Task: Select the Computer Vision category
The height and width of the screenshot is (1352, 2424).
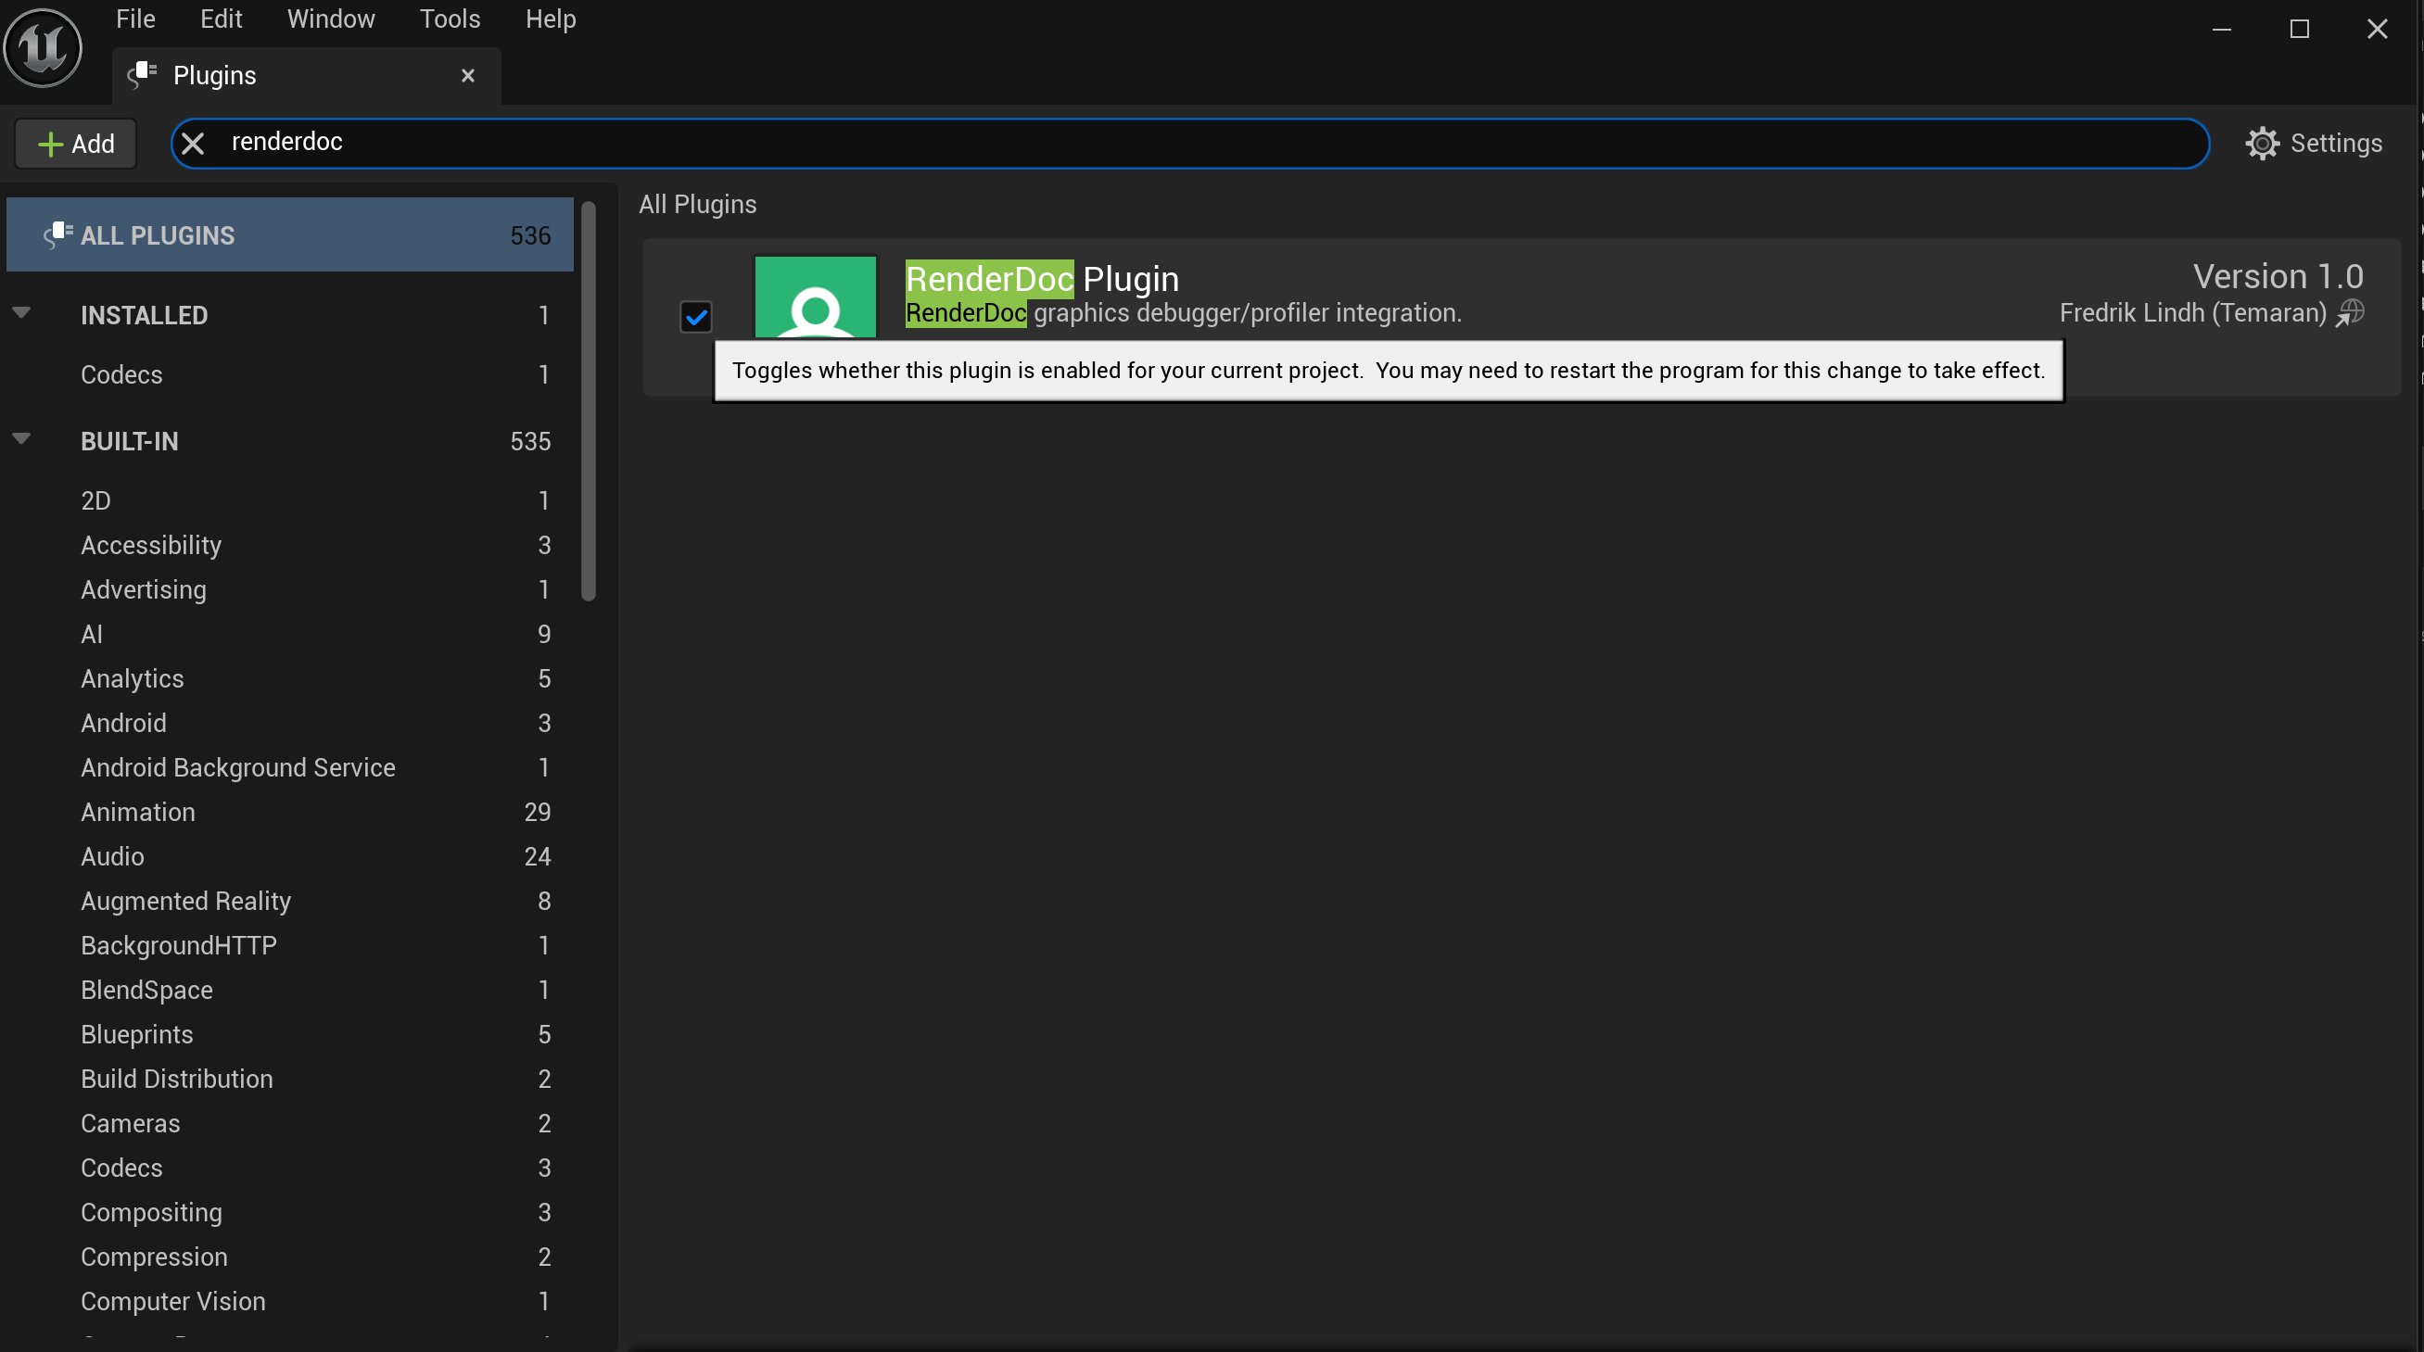Action: tap(290, 1300)
